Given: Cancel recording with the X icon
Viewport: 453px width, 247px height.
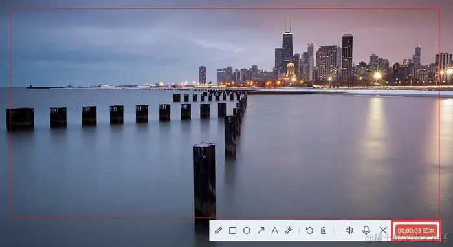Looking at the screenshot, I should (383, 230).
